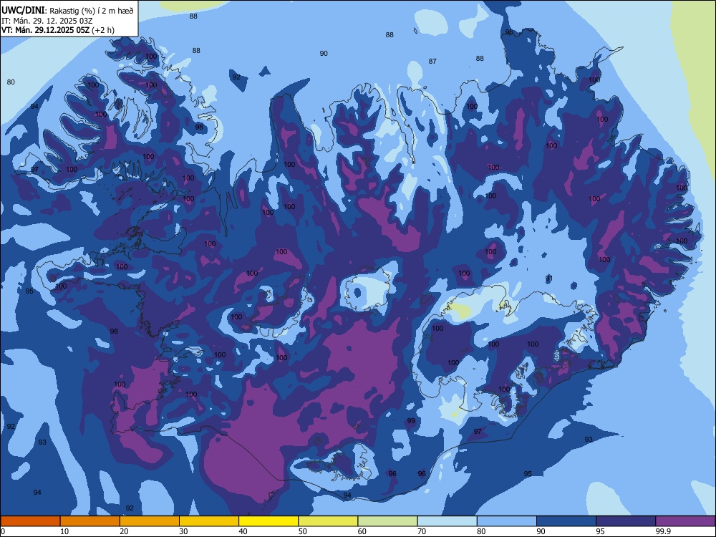This screenshot has width=716, height=537.
Task: Select the pale blue 70–80 legend swatch
Action: (447, 521)
